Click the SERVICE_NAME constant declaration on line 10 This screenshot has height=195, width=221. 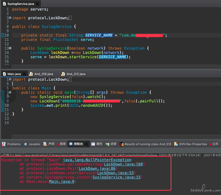[x=99, y=35]
